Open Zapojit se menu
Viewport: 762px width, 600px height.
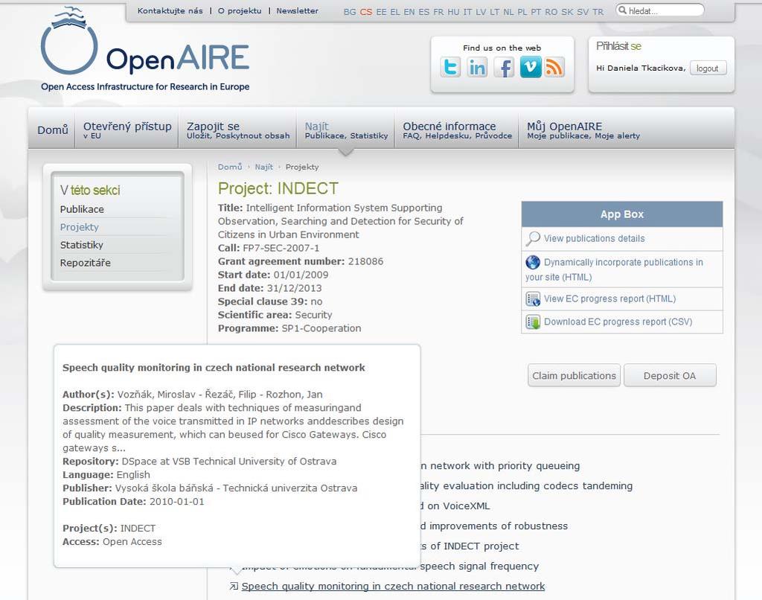tap(237, 130)
